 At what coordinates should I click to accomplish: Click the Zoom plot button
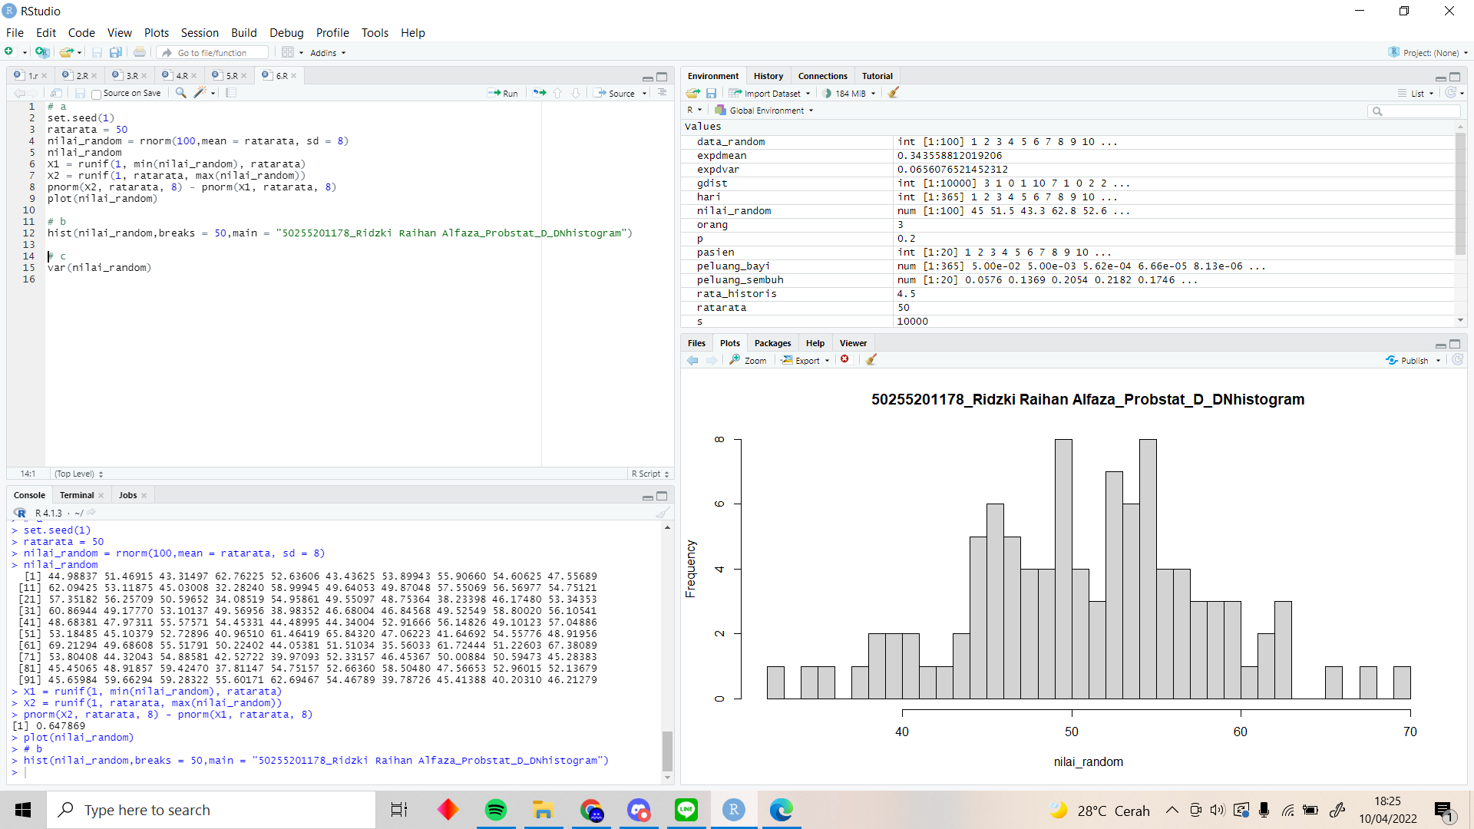(x=748, y=360)
